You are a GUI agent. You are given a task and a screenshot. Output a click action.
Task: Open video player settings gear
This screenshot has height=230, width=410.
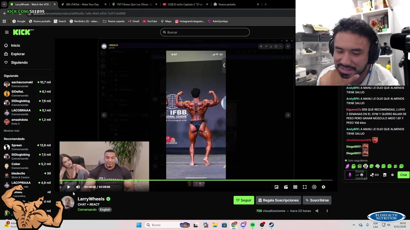(x=324, y=187)
